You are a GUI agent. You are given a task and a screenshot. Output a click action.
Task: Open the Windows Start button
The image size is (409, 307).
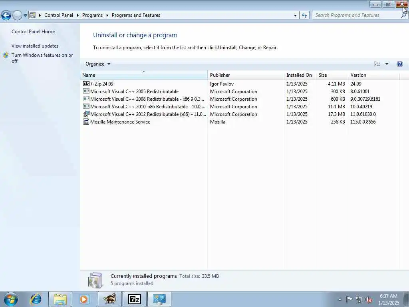[x=11, y=299]
